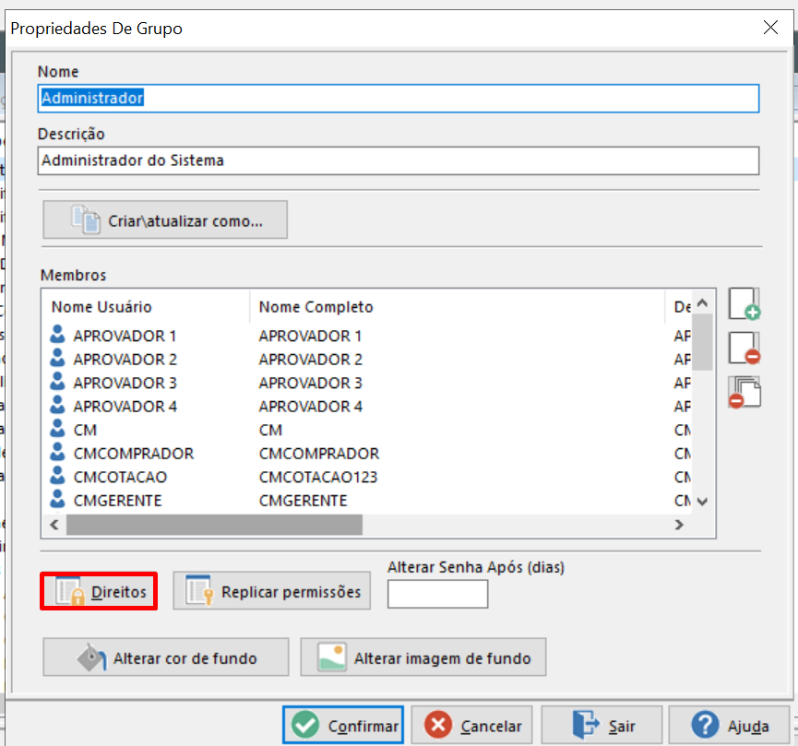This screenshot has width=798, height=746.
Task: Select the user icon beside CM
Action: tap(57, 429)
